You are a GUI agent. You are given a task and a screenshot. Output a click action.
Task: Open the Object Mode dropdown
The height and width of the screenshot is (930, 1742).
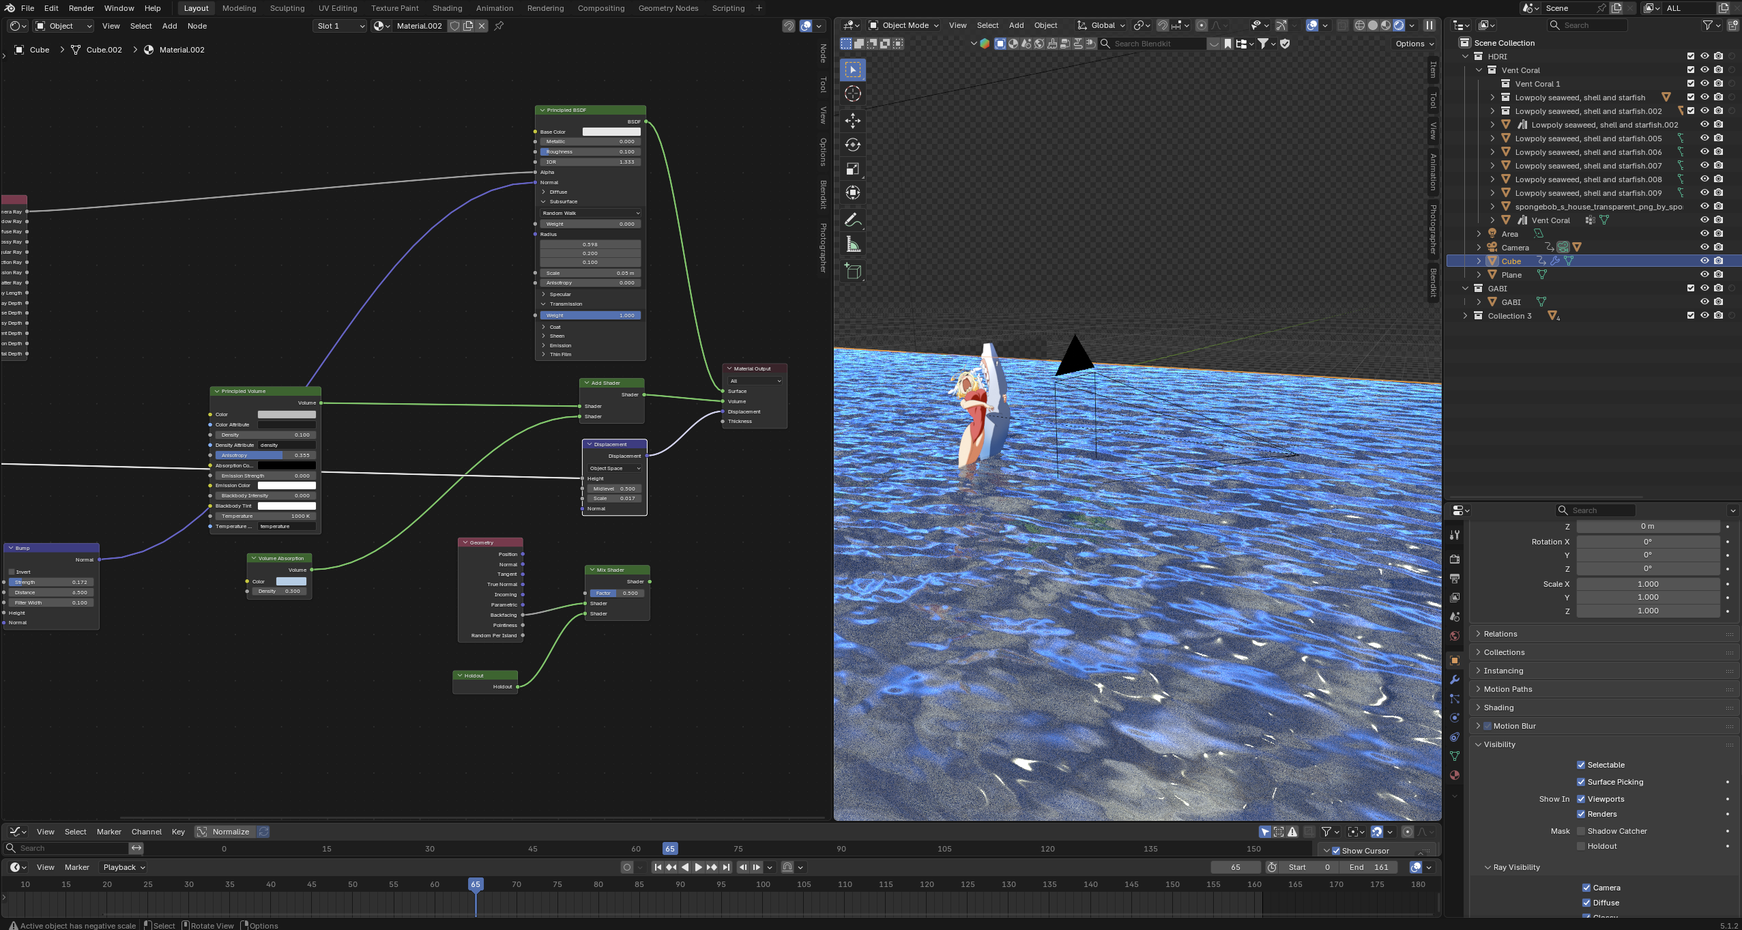[x=903, y=25]
